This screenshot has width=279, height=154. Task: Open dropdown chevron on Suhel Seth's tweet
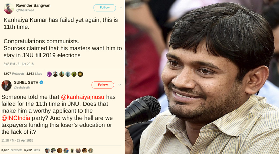pyautogui.click(x=120, y=85)
